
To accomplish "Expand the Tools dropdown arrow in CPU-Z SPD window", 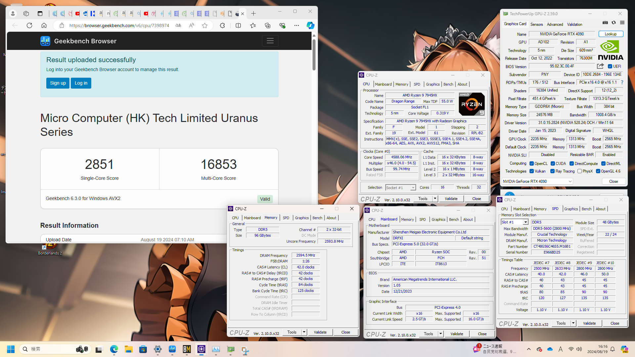I will pos(573,323).
